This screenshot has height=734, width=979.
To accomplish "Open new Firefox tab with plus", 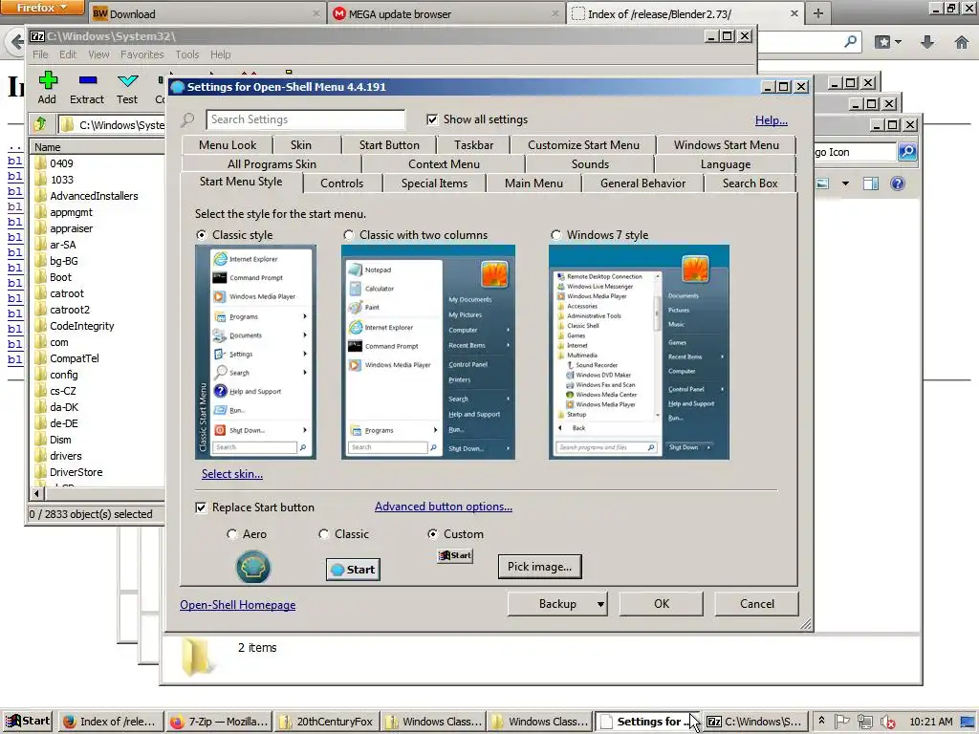I will [x=818, y=13].
